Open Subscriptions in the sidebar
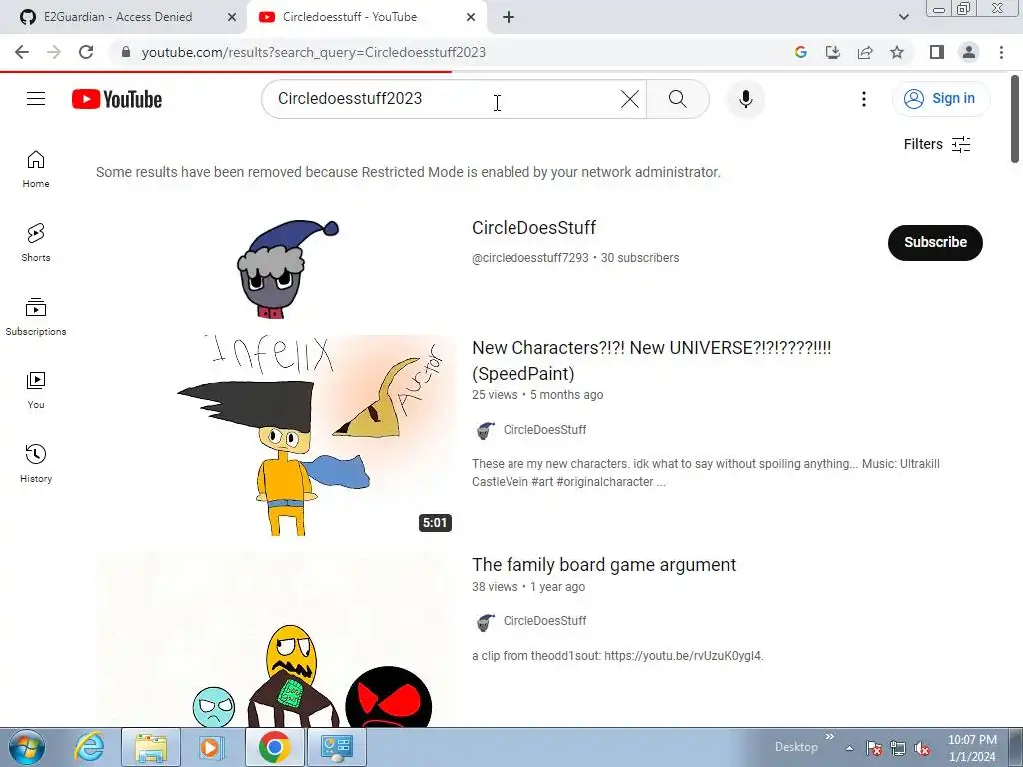The image size is (1023, 767). (x=36, y=317)
